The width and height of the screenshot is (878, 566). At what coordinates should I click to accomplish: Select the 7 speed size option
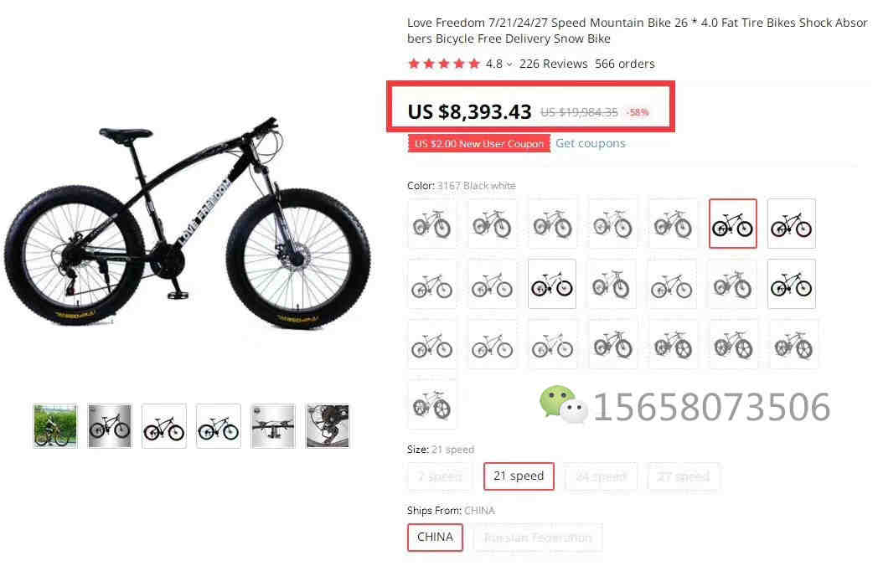point(440,476)
